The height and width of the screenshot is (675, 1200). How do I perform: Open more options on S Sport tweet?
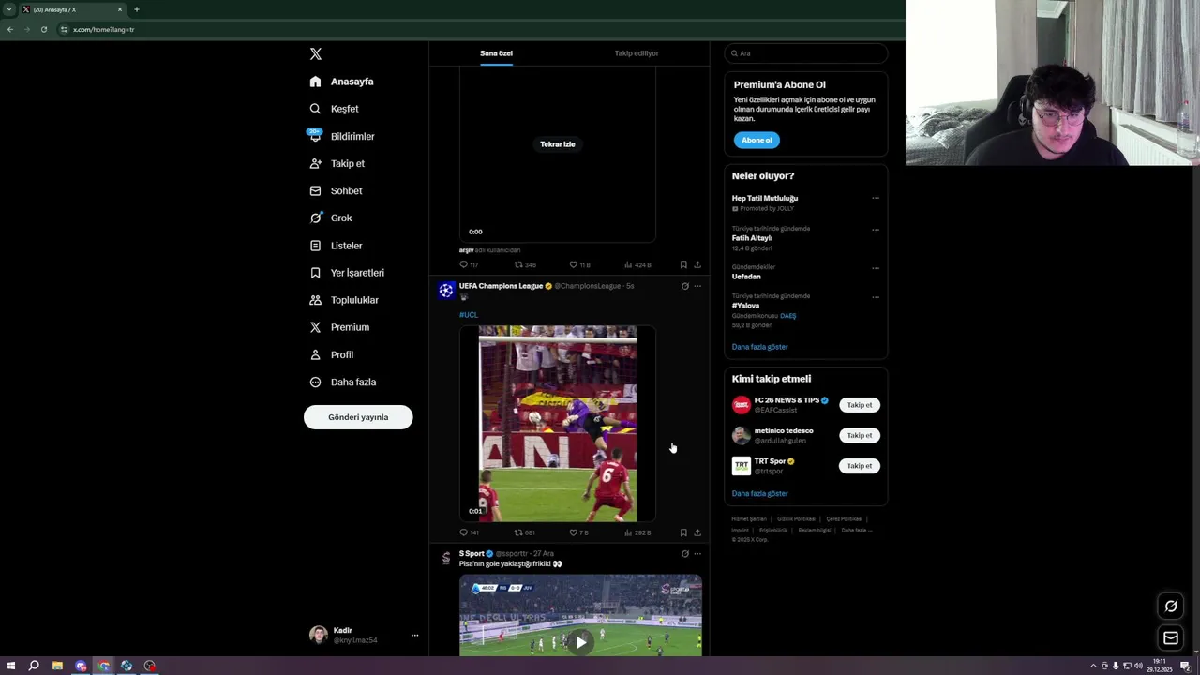click(697, 554)
